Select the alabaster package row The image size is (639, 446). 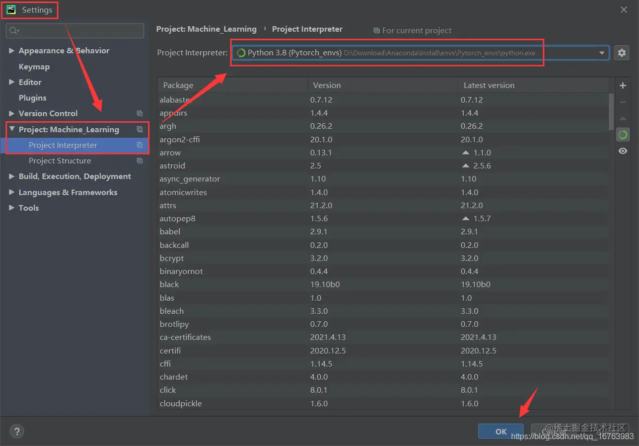click(383, 100)
